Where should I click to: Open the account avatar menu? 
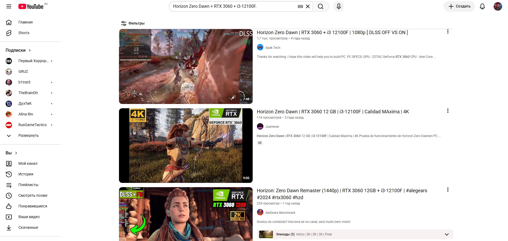point(498,6)
